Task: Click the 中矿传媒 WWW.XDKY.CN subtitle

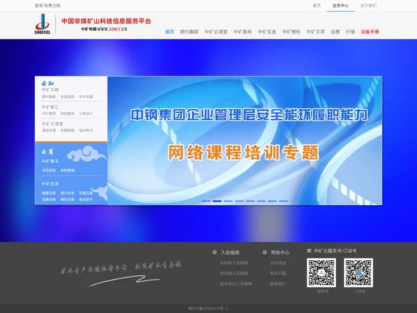Action: pyautogui.click(x=104, y=29)
